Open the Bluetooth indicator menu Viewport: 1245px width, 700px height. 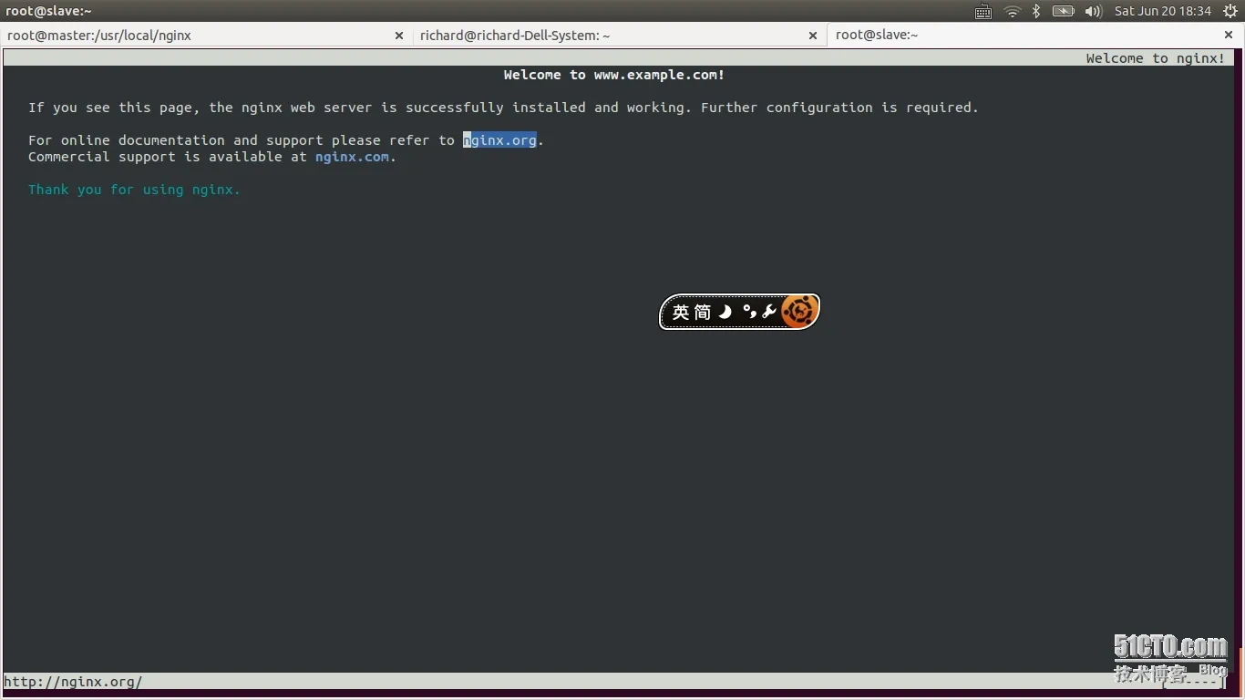click(x=1036, y=11)
